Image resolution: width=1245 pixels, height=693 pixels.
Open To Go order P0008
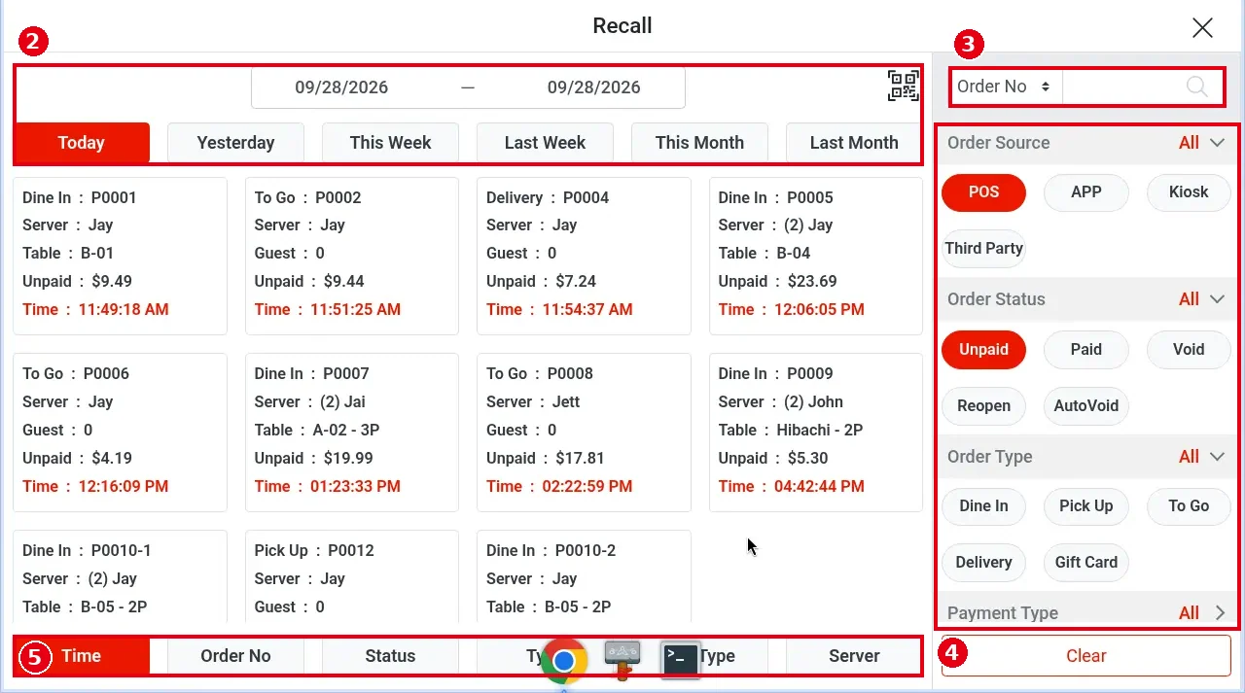pyautogui.click(x=584, y=433)
